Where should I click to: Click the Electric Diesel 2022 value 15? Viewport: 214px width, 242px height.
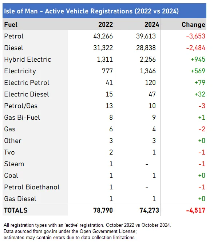(x=109, y=94)
